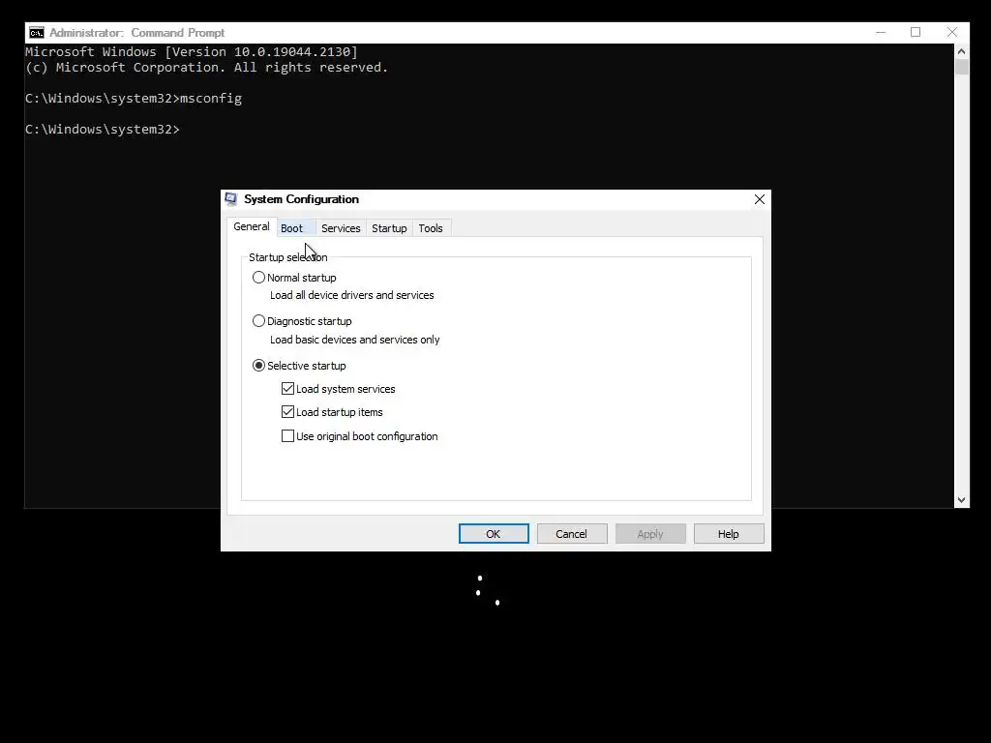Click the System Configuration title bar icon
This screenshot has height=743, width=991.
[231, 199]
